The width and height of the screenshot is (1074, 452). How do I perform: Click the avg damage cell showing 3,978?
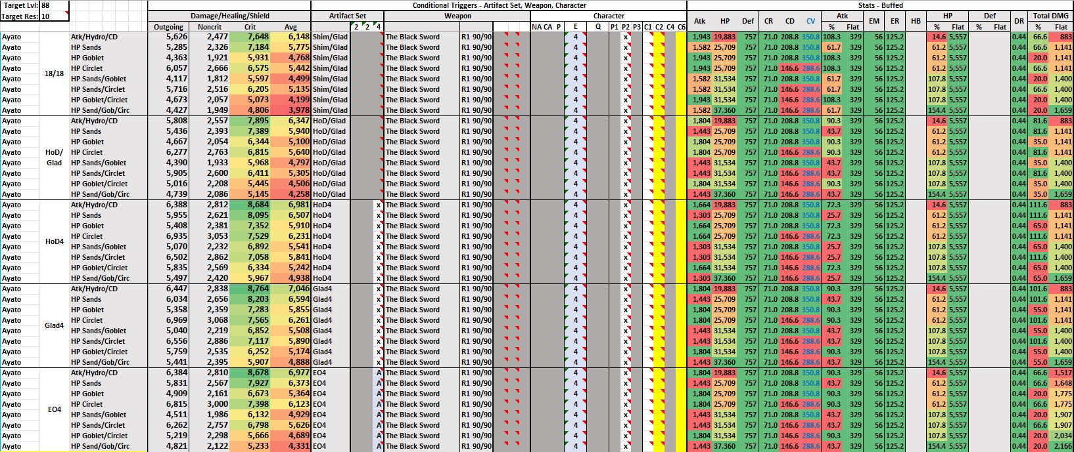click(291, 110)
